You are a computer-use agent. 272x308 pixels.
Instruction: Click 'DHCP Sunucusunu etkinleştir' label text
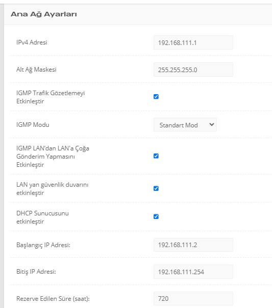[x=42, y=217]
